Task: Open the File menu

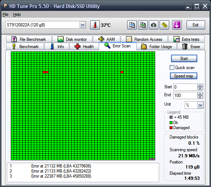Action: [5, 14]
